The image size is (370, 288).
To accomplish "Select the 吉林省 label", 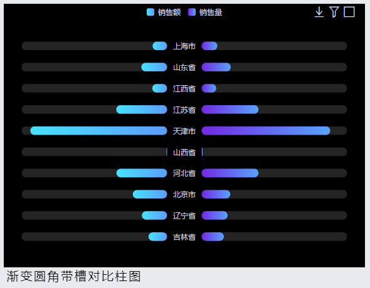I will [x=184, y=237].
